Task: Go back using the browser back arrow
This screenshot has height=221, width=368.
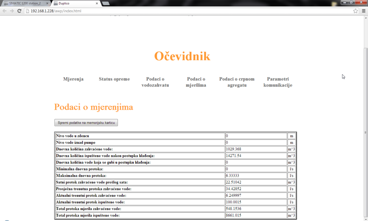Action: (4, 11)
